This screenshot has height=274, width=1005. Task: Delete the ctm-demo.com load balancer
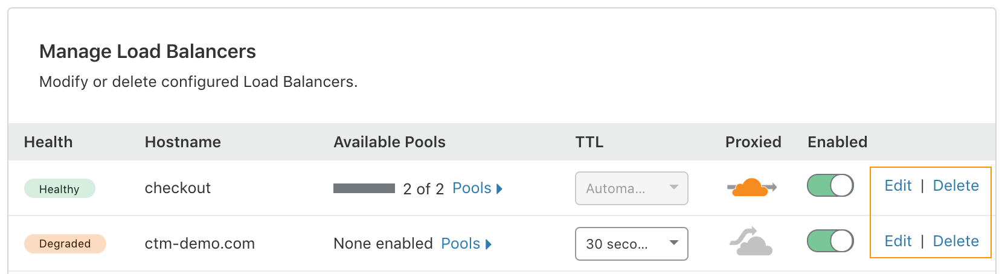point(956,241)
